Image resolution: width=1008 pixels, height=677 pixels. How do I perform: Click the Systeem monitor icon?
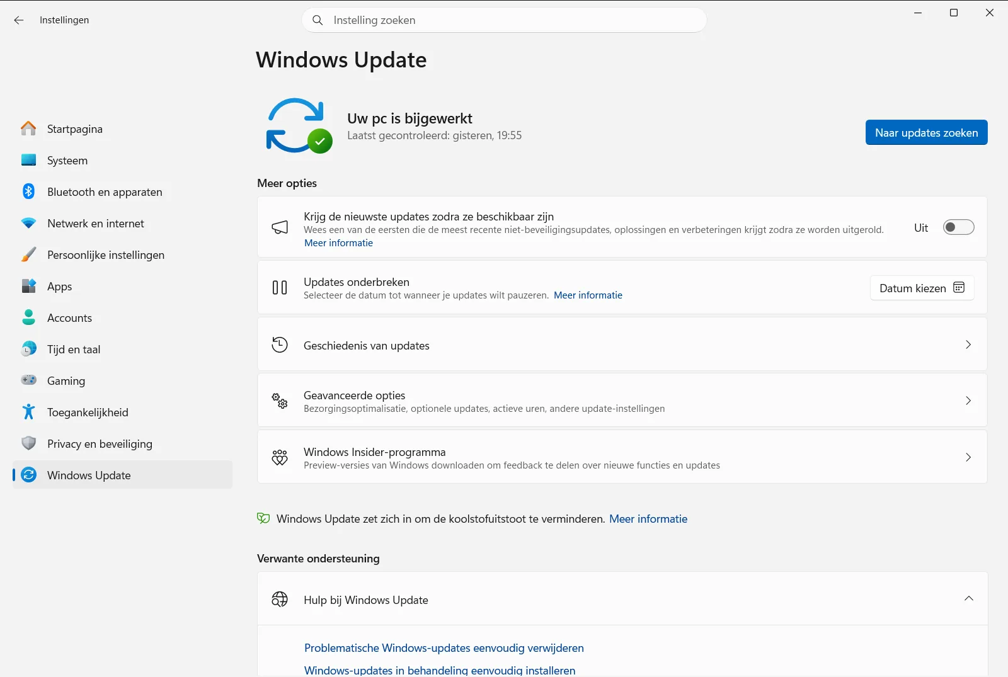[x=28, y=160]
